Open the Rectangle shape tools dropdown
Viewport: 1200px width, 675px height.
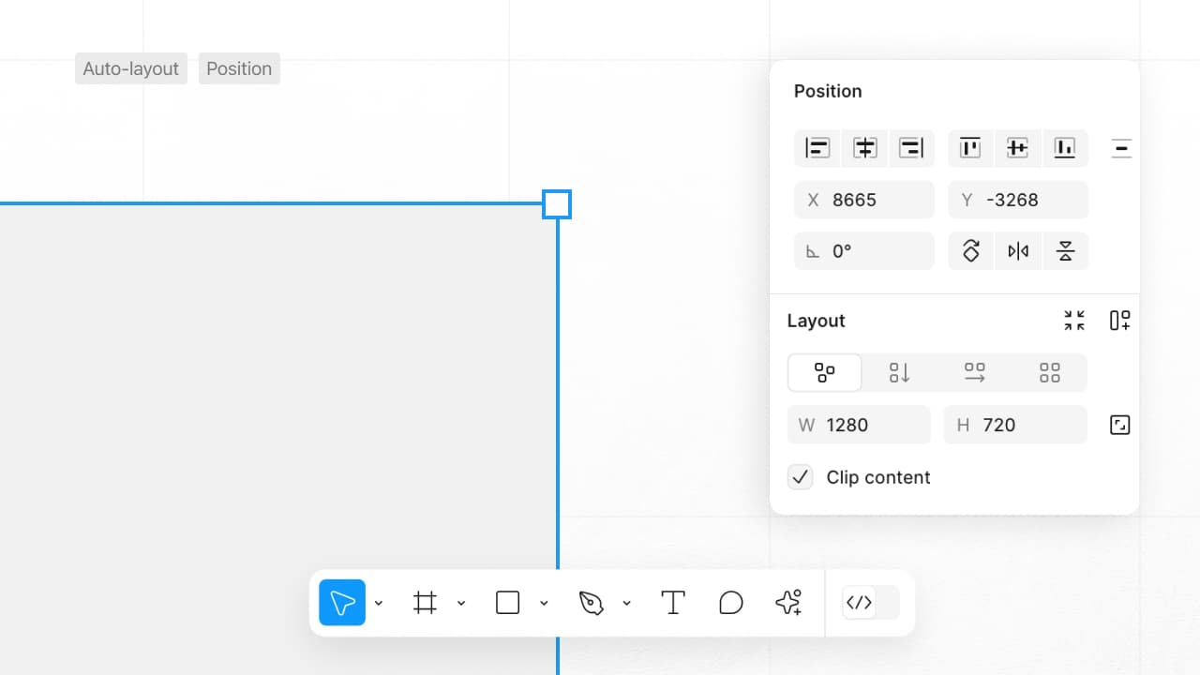click(x=544, y=603)
